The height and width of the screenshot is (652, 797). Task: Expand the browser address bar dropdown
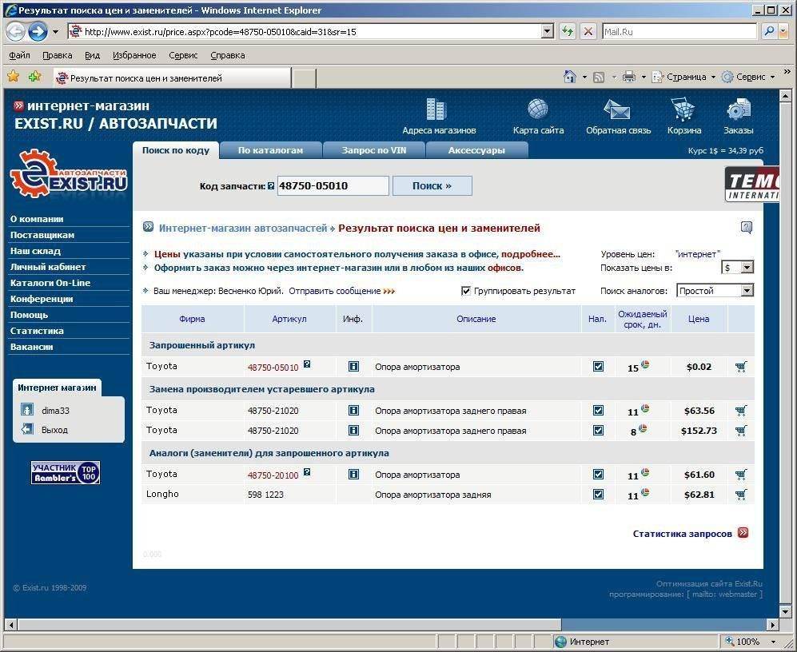548,32
